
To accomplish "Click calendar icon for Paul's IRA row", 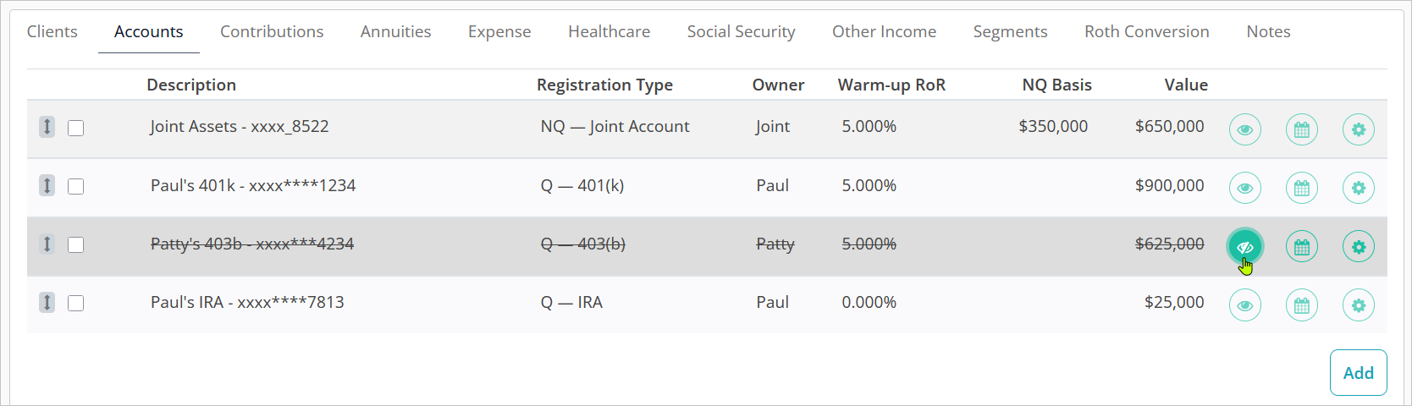I will tap(1301, 305).
